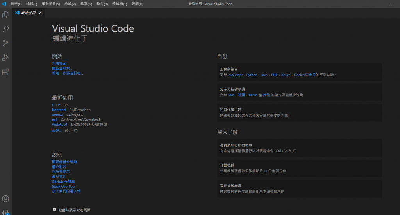Click the 新增檔案 link

tap(59, 64)
